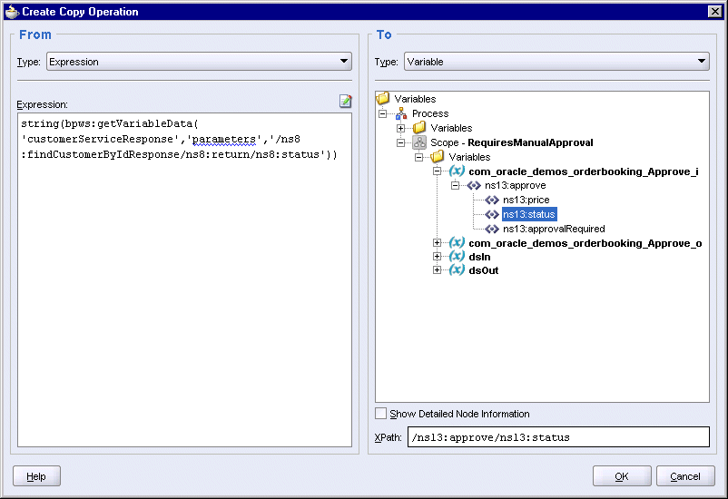728x499 pixels.
Task: Click inside the Expression text area
Action: 184,280
